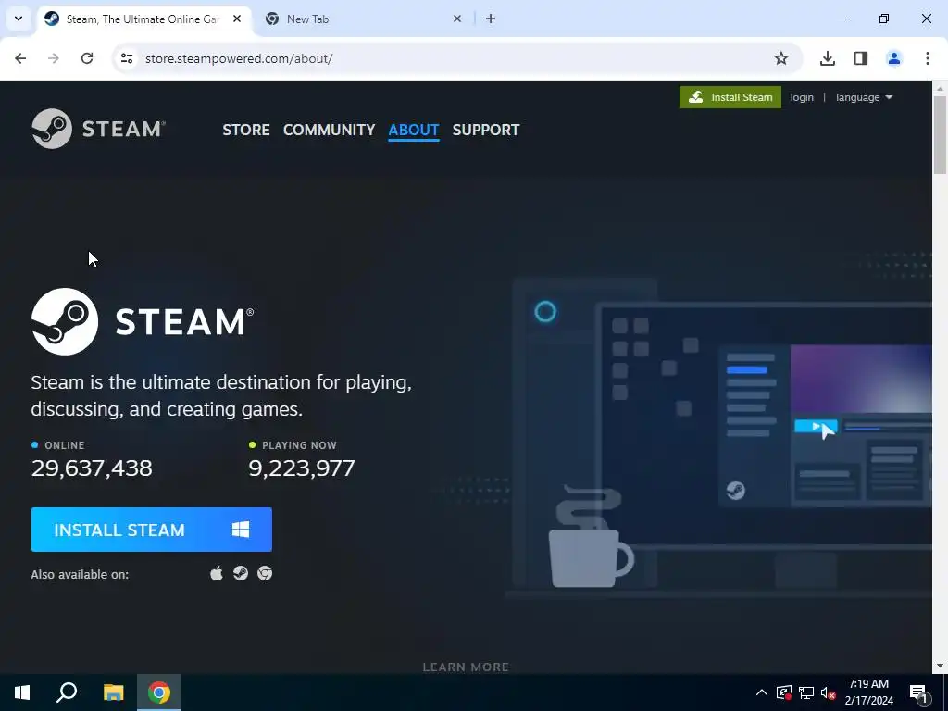Select the Steam browser tab
Screen dimensions: 948x711
pos(143,19)
